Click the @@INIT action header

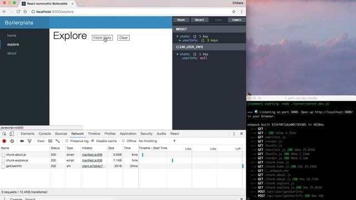click(209, 29)
